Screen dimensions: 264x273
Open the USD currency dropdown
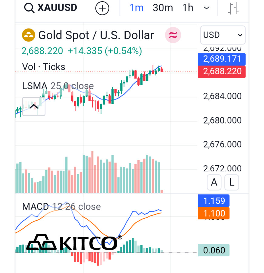223,35
